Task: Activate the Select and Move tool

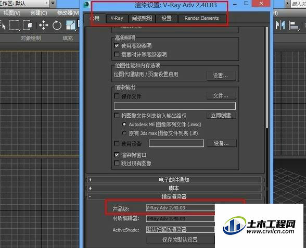Action: point(44,25)
